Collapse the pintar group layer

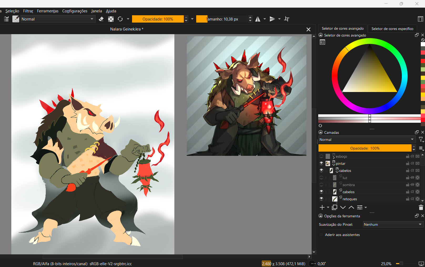pyautogui.click(x=334, y=165)
